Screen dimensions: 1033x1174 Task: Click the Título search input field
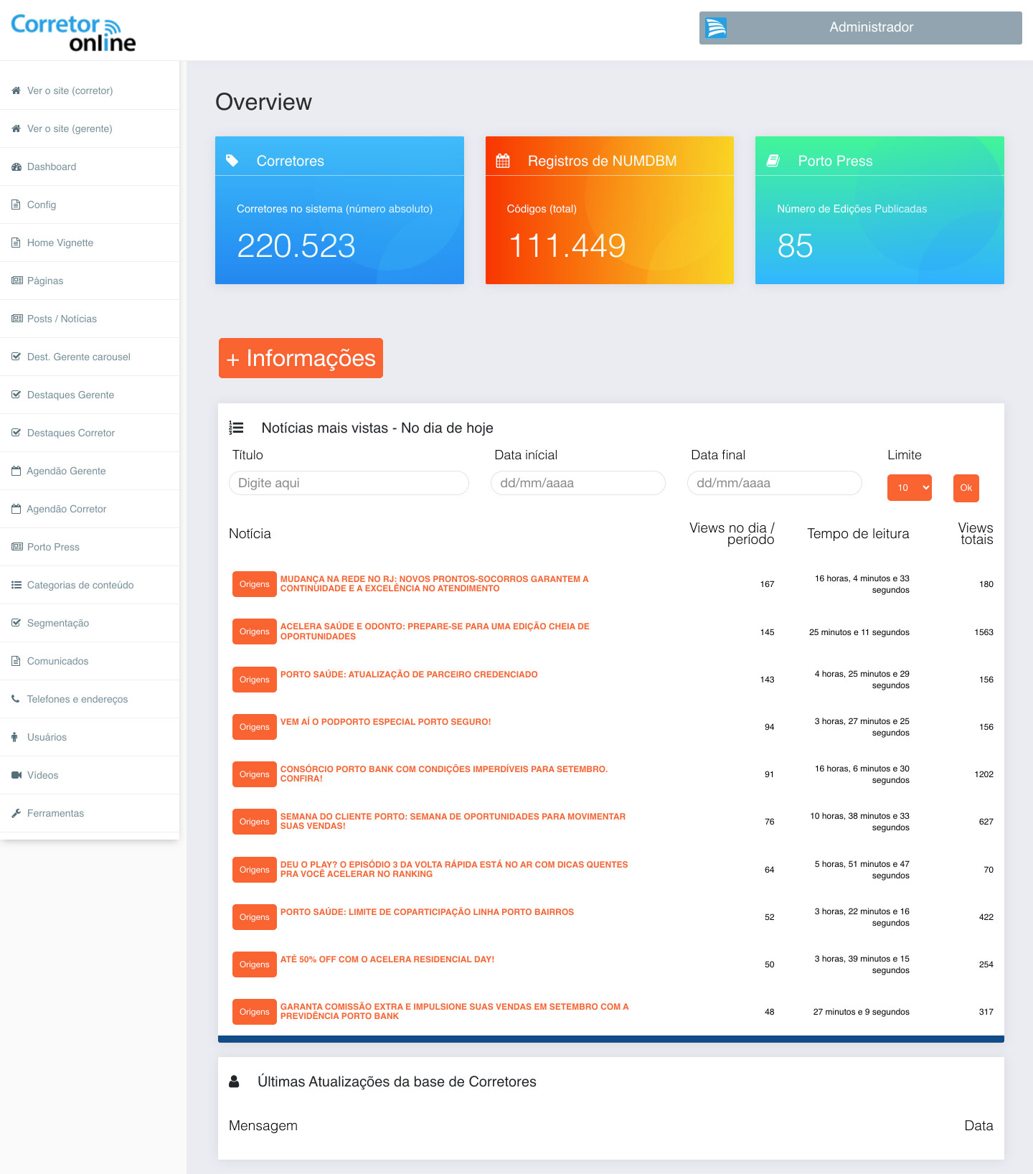click(x=349, y=483)
